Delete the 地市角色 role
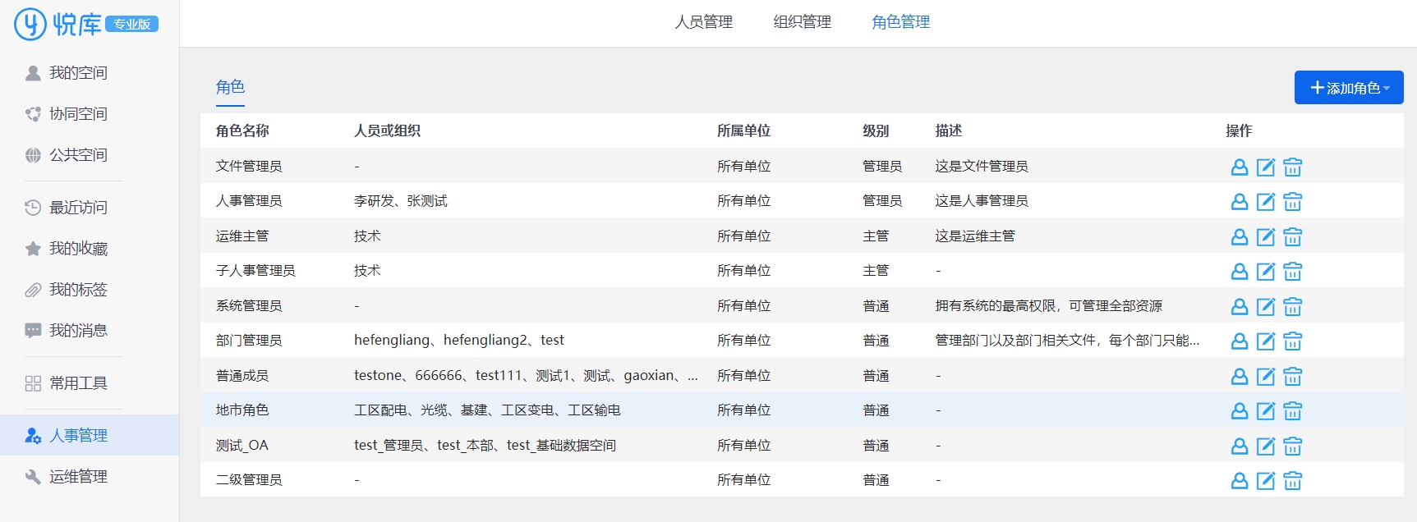The width and height of the screenshot is (1417, 522). coord(1292,411)
